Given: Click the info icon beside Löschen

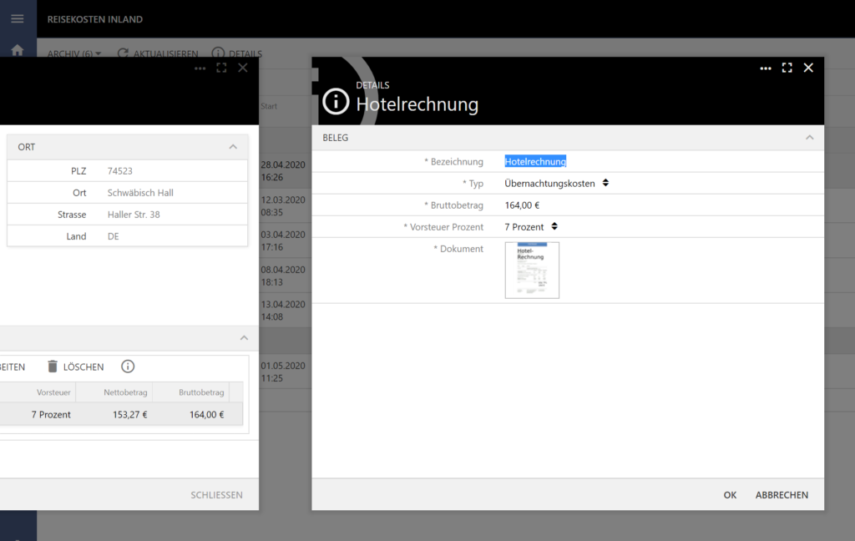Looking at the screenshot, I should [128, 367].
